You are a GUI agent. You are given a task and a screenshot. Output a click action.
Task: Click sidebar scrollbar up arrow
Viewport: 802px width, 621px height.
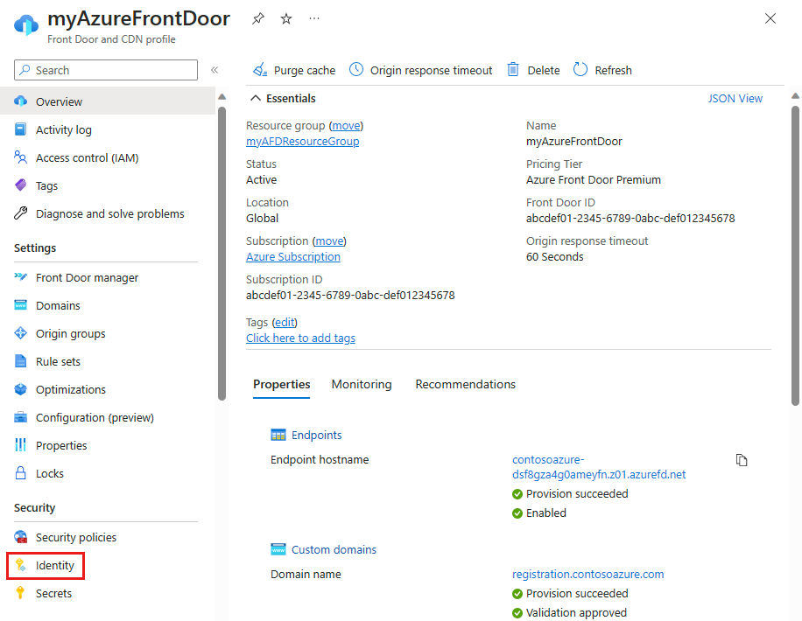(222, 96)
